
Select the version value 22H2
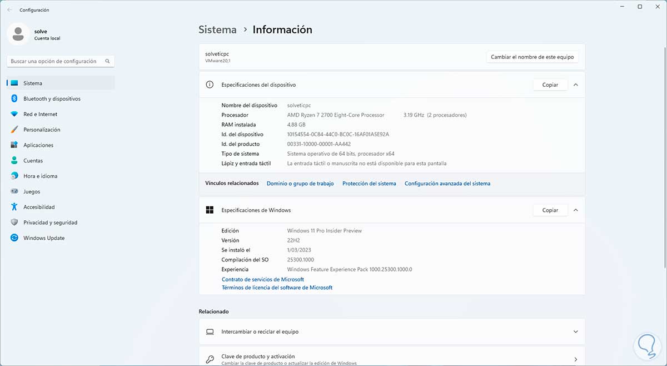click(295, 240)
